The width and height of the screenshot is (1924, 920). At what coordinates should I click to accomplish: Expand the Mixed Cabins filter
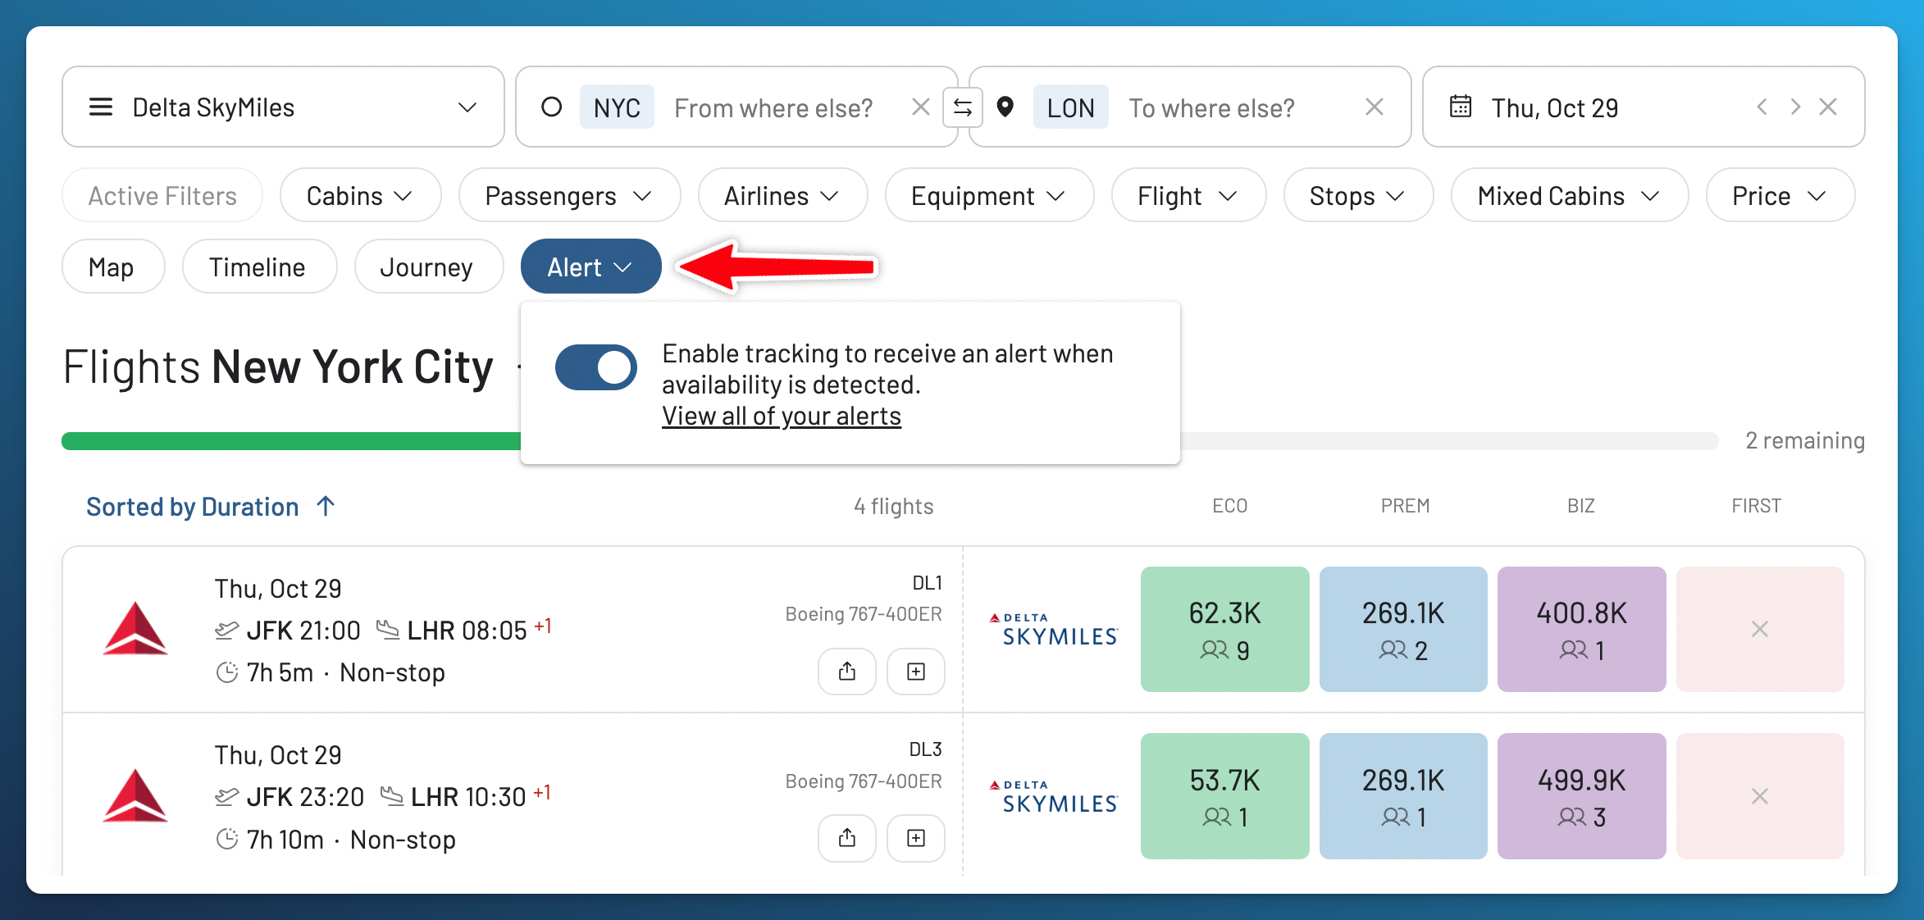(x=1570, y=196)
